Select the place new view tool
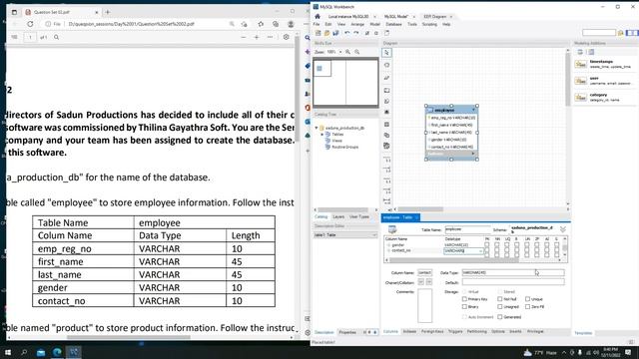This screenshot has height=359, width=639. 386,136
